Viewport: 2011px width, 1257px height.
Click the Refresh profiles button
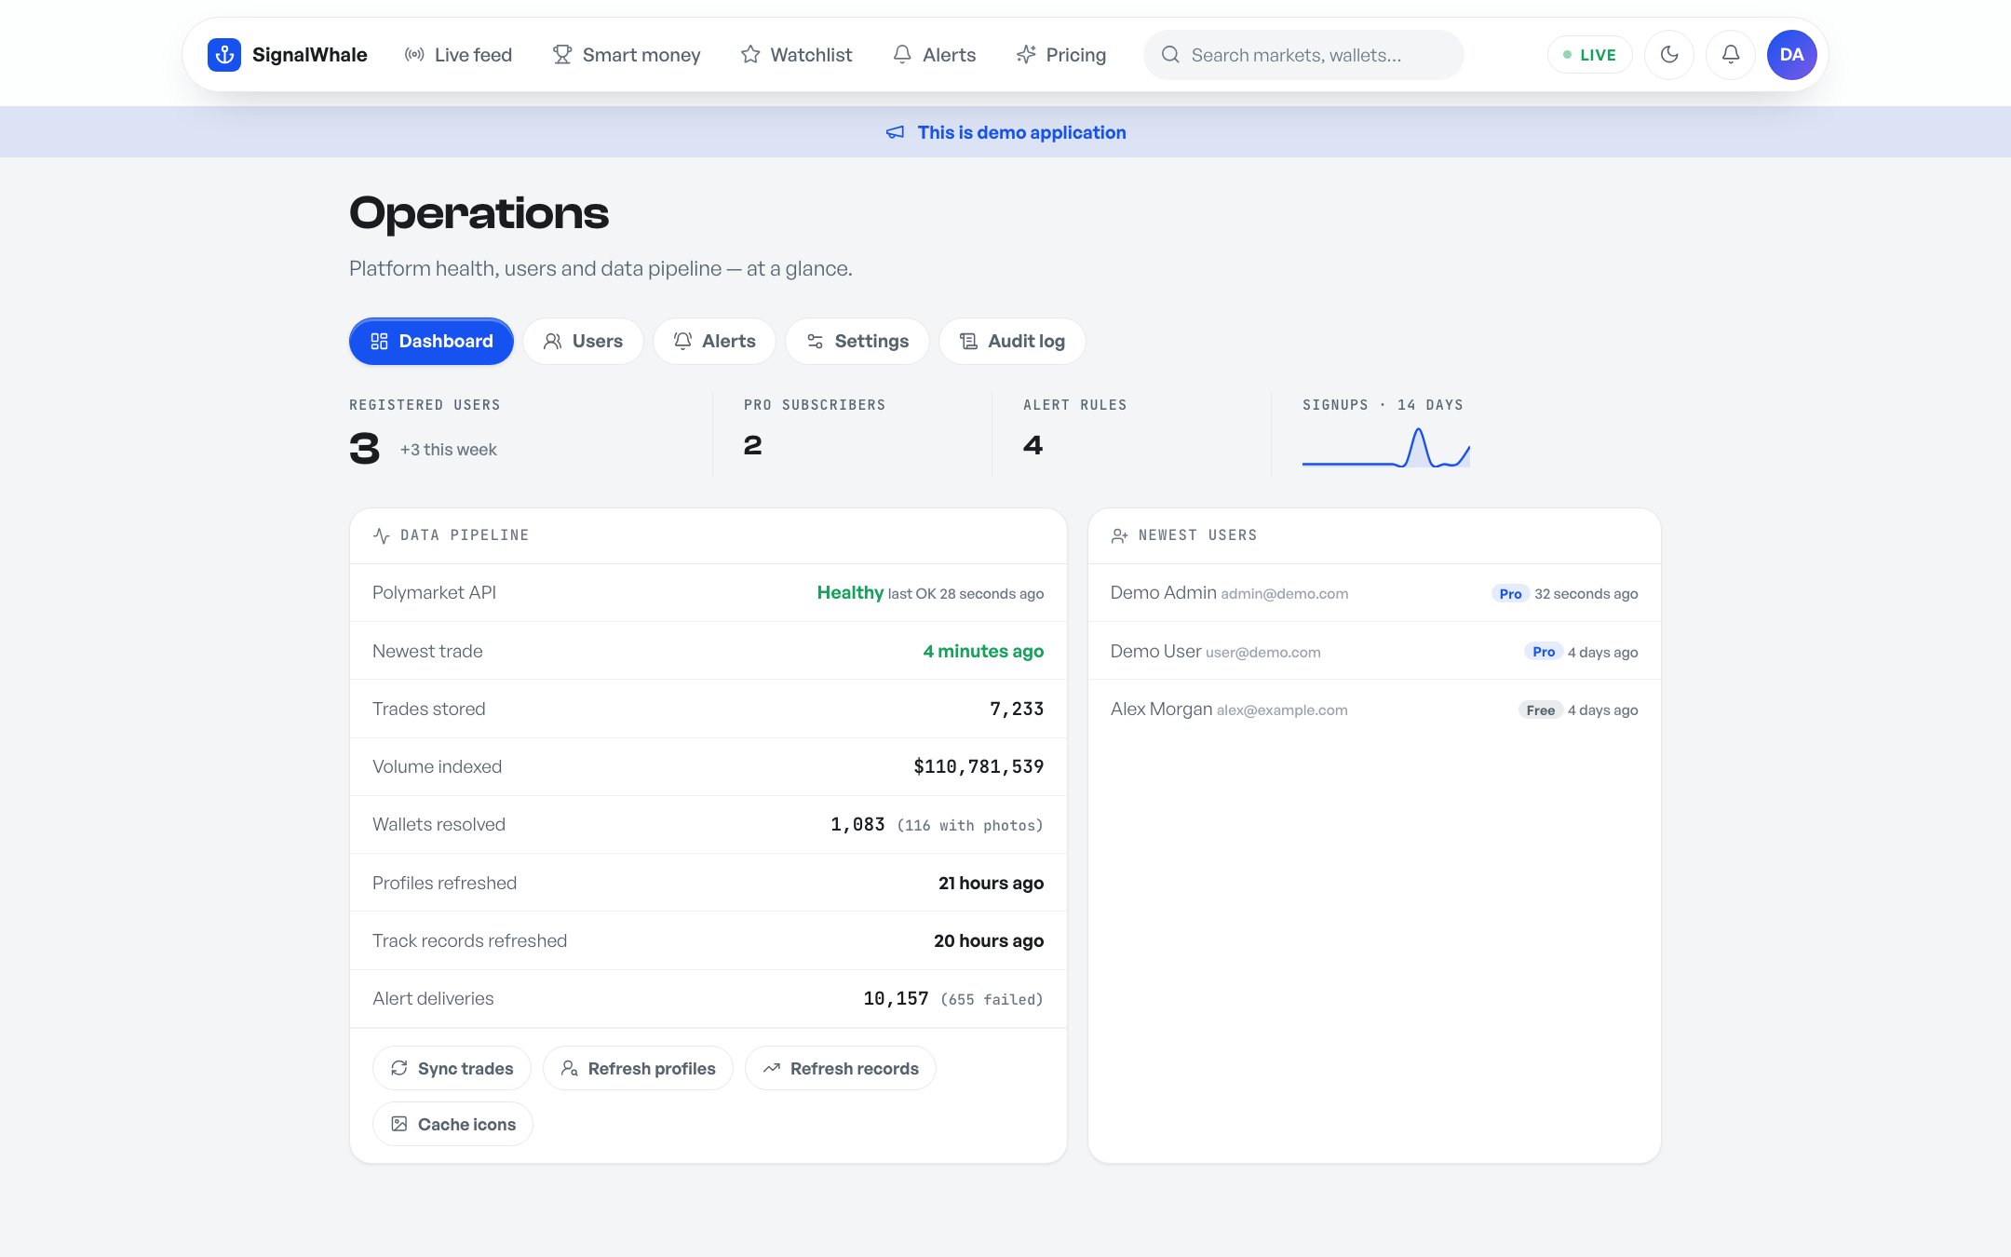pyautogui.click(x=638, y=1068)
